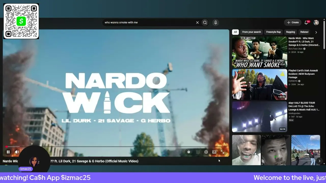Open the Short with the black-and-white close-up
326x183 pixels.
click(x=276, y=150)
